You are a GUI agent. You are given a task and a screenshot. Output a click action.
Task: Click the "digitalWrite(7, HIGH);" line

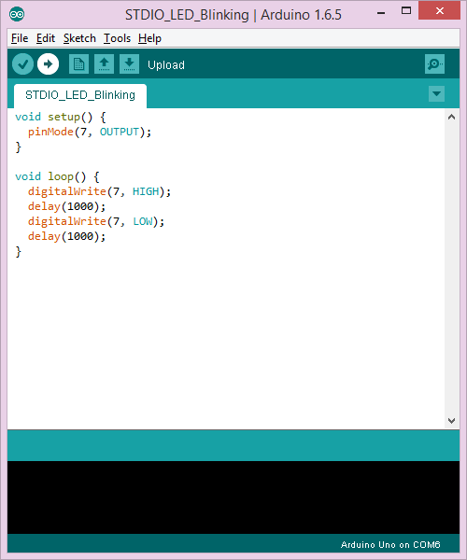coord(99,191)
